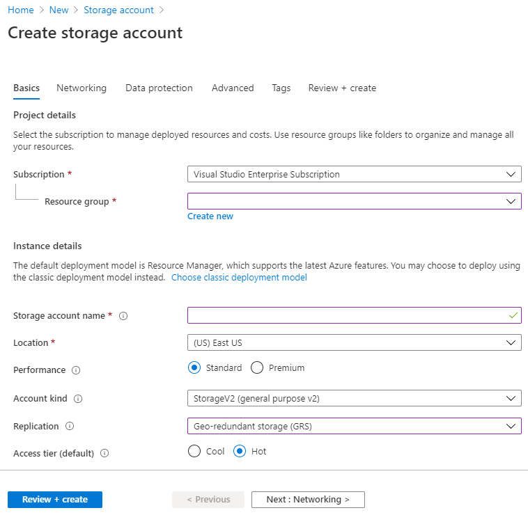Viewport: 528px width, 515px height.
Task: Click info icon next to Account kind
Action: pos(78,399)
